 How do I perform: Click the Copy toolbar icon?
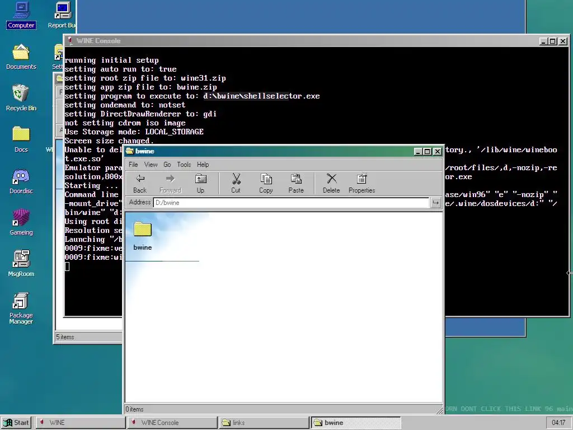pos(266,183)
